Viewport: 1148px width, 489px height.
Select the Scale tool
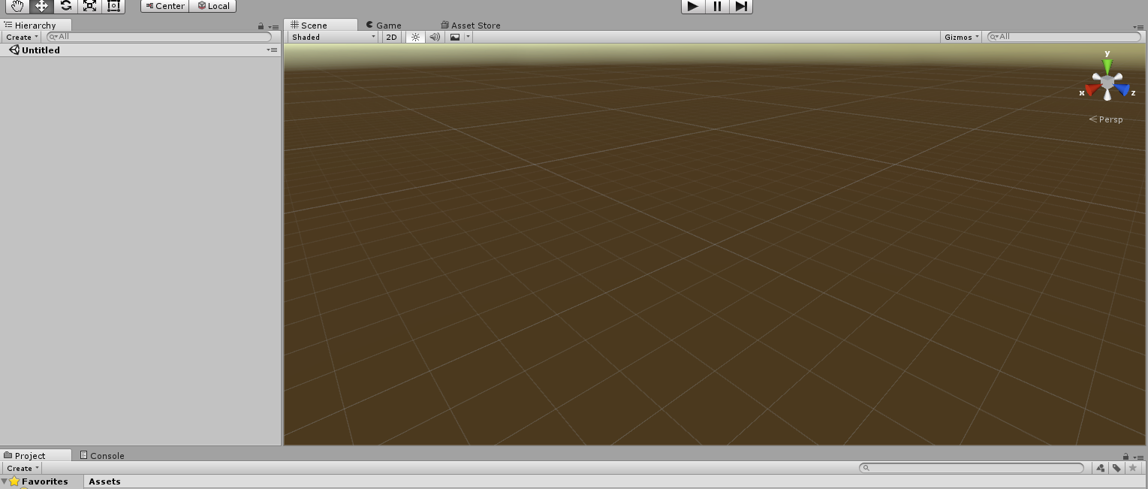coord(89,6)
